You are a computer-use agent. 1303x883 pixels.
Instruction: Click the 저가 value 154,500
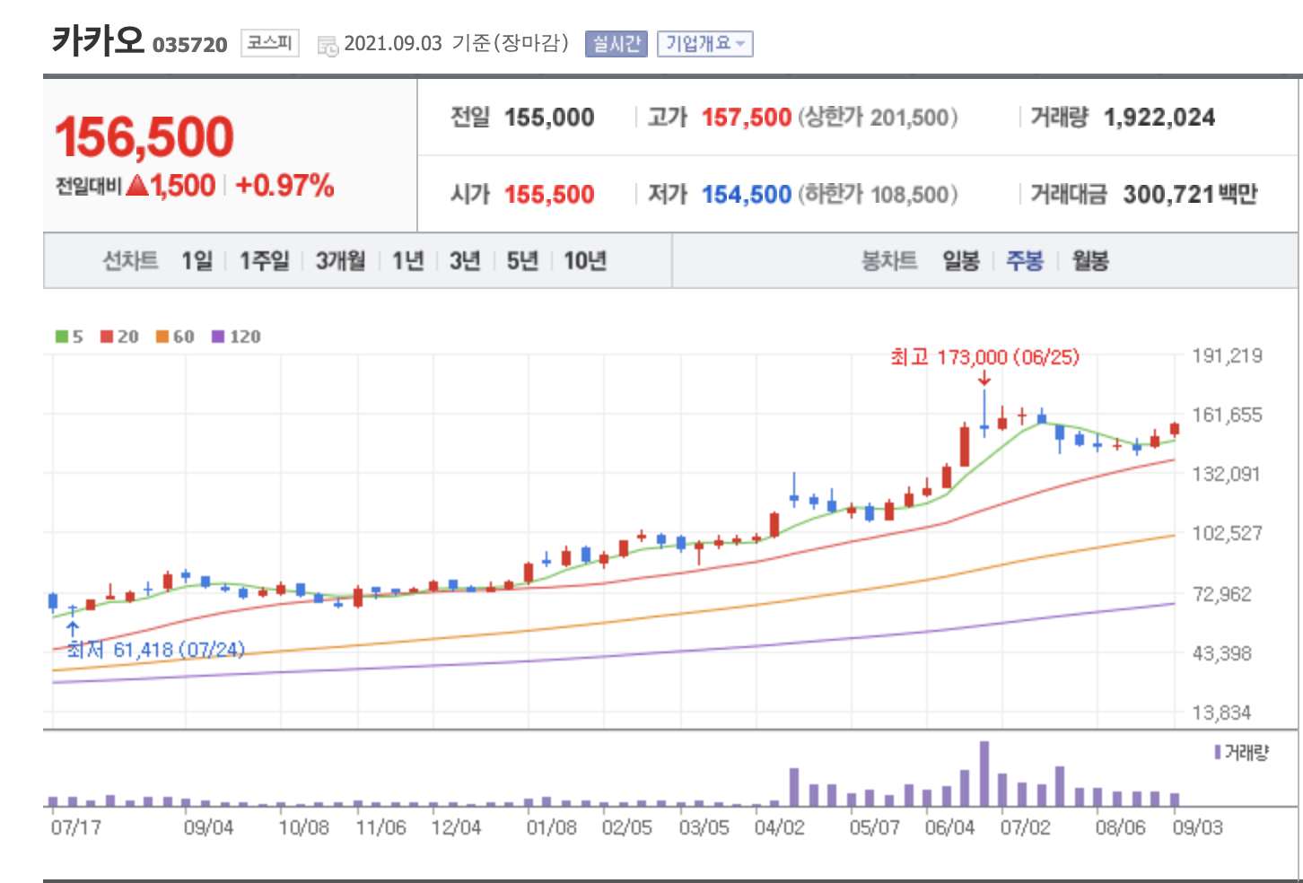pyautogui.click(x=747, y=195)
